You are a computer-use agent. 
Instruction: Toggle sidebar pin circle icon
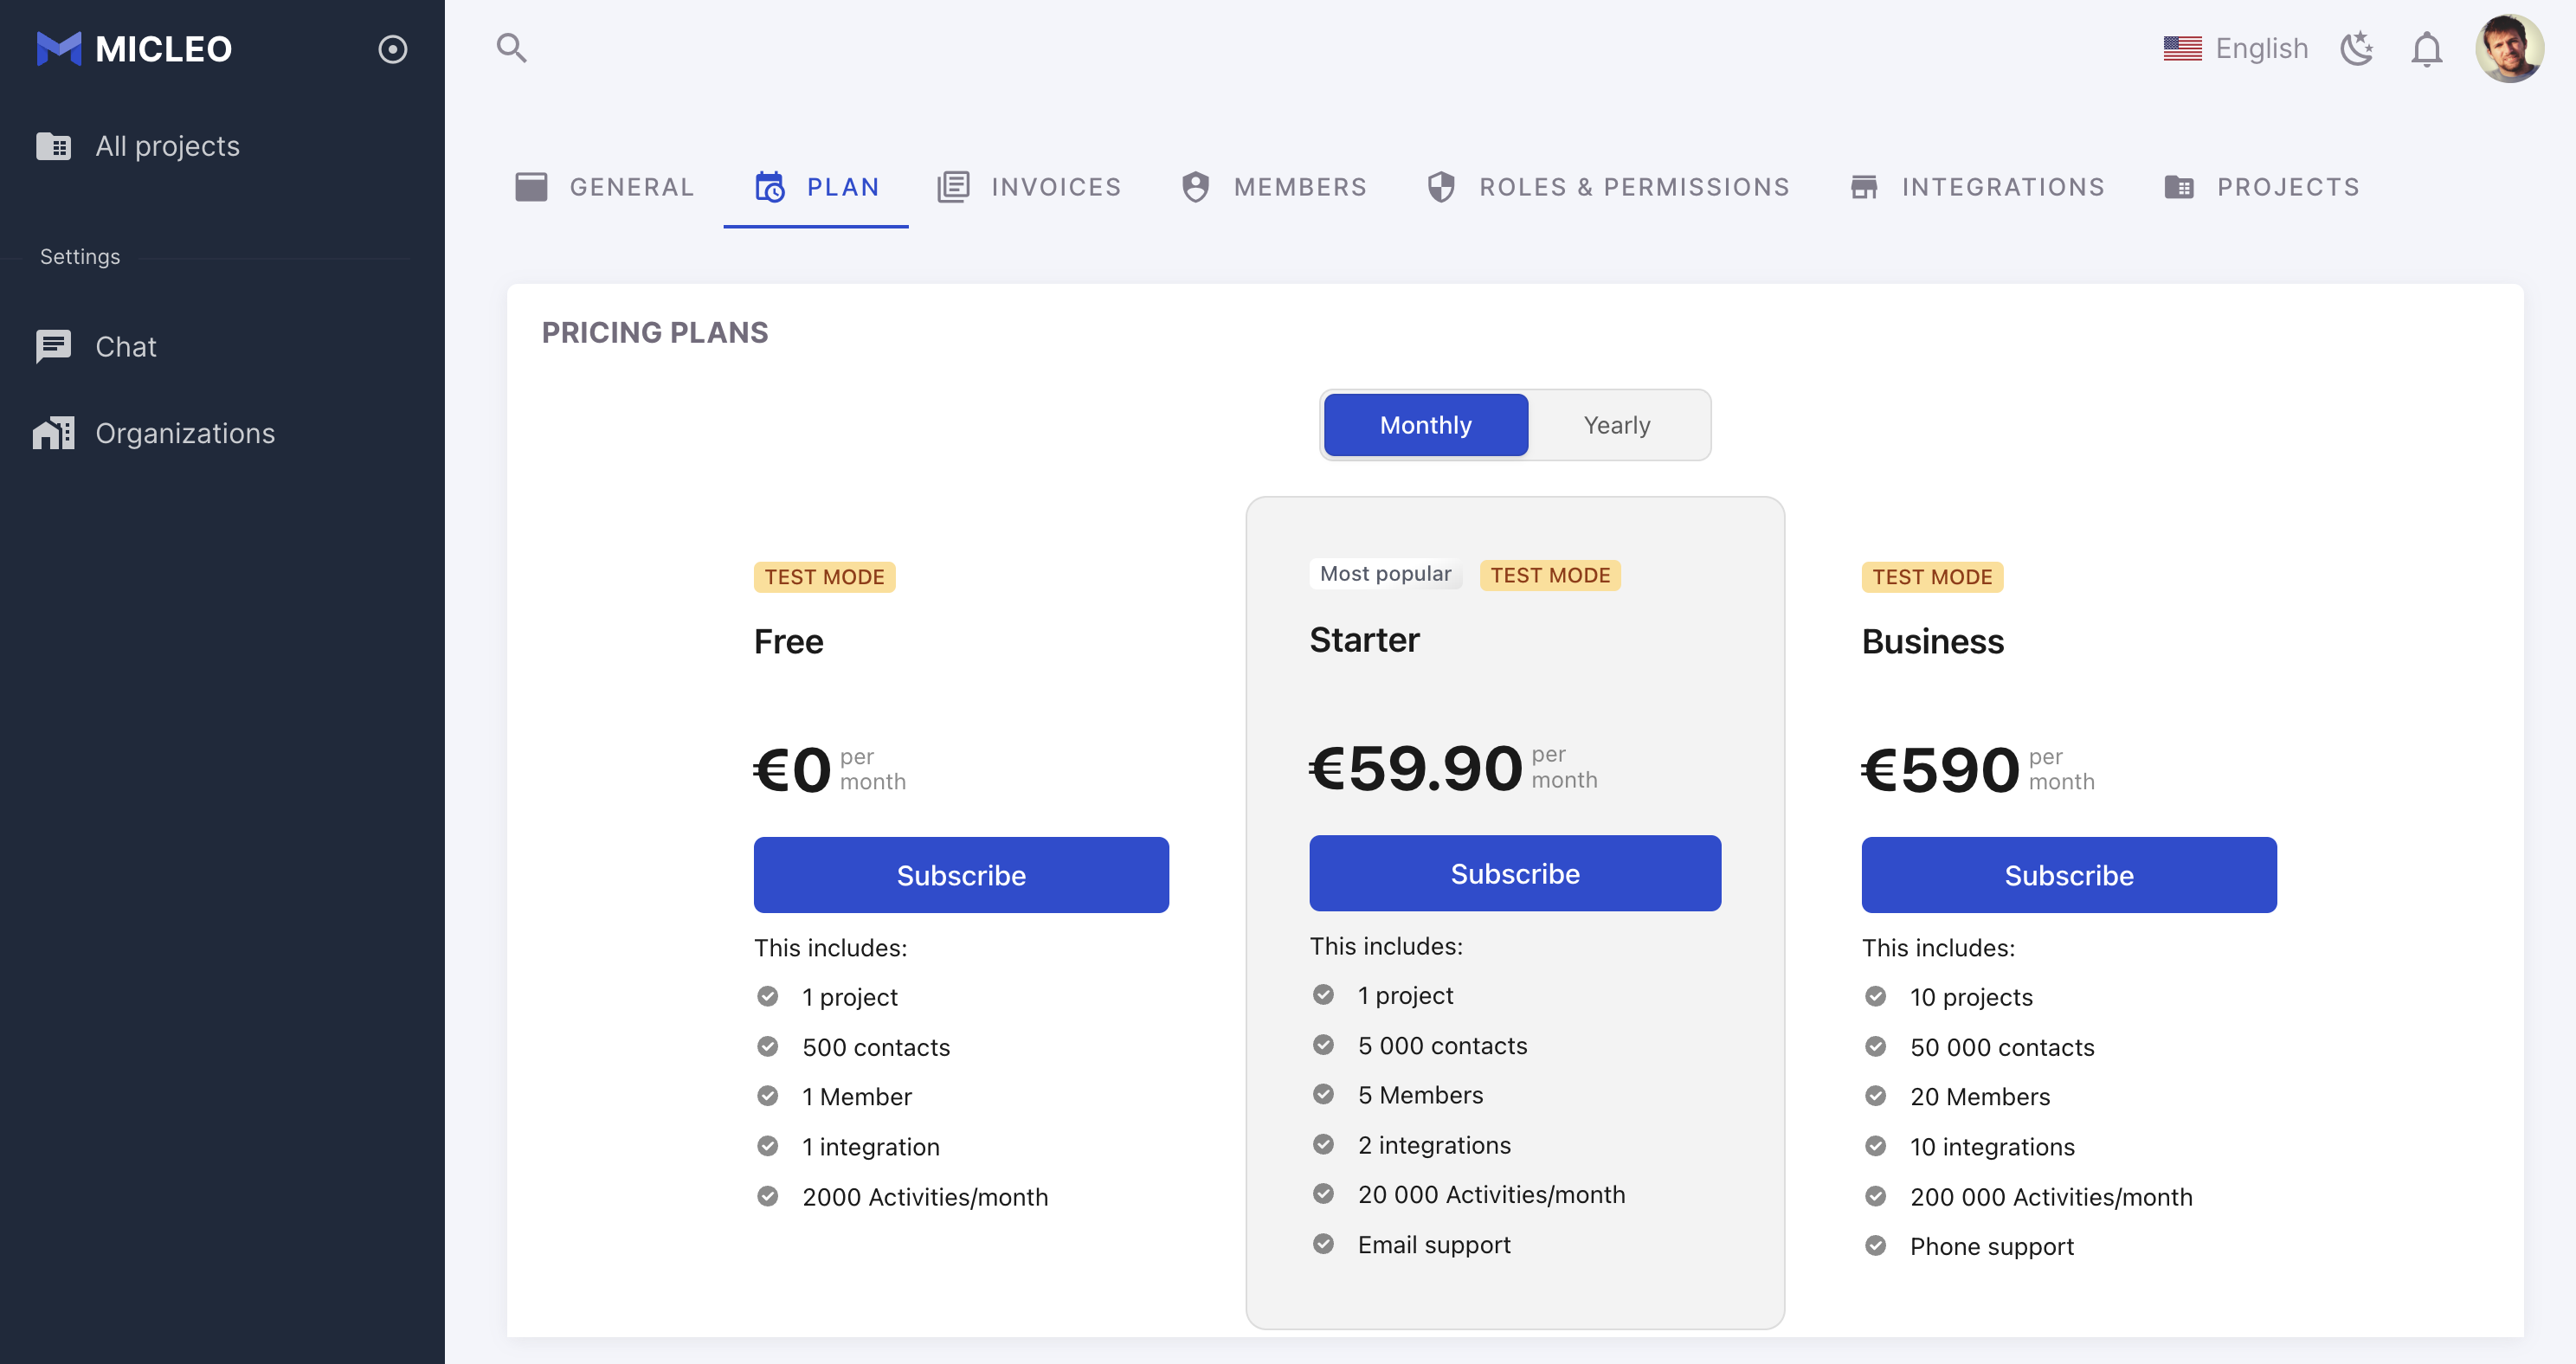pos(392,49)
